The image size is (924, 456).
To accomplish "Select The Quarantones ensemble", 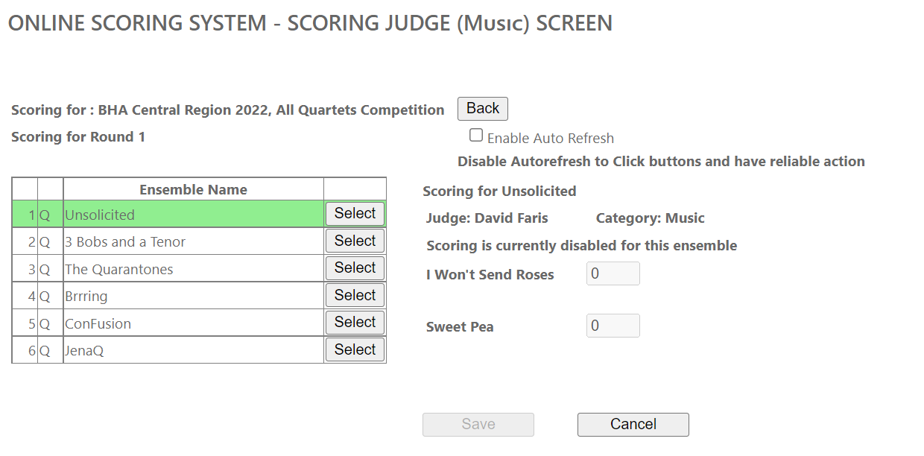I will (355, 268).
